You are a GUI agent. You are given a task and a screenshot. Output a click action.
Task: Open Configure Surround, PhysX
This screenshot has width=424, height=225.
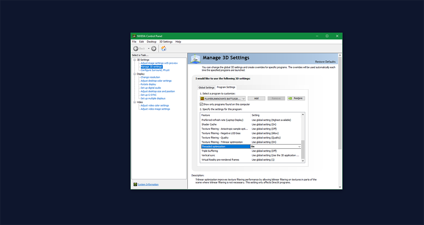tap(155, 70)
